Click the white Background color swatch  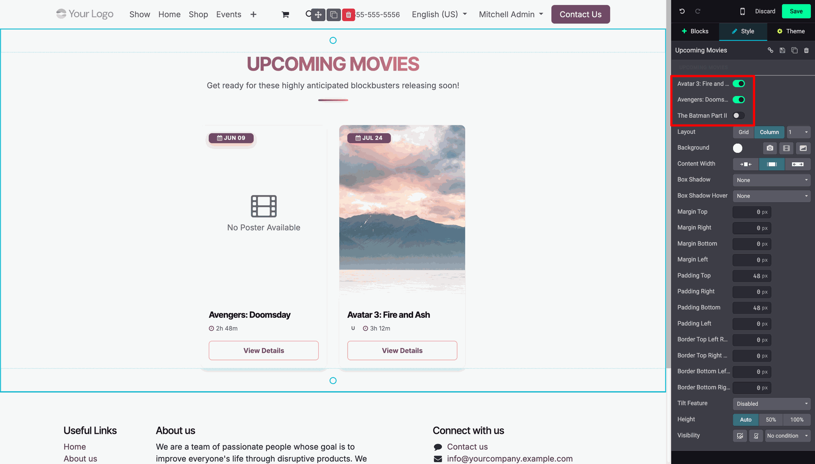coord(738,148)
